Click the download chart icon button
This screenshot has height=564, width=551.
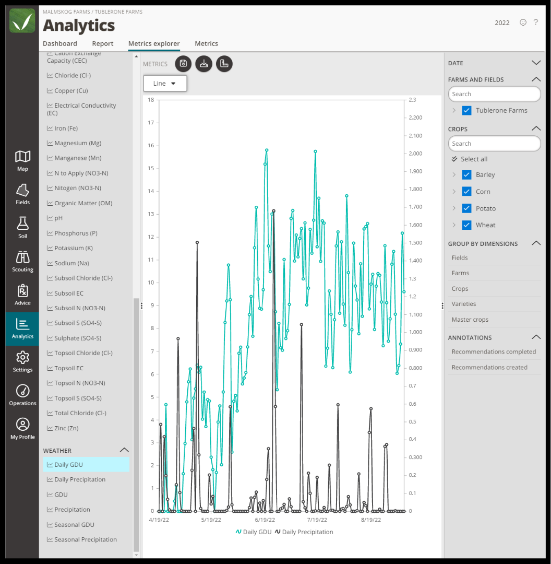[204, 64]
